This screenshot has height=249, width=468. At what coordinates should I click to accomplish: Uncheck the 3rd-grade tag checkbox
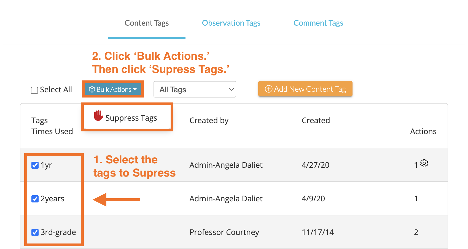35,232
